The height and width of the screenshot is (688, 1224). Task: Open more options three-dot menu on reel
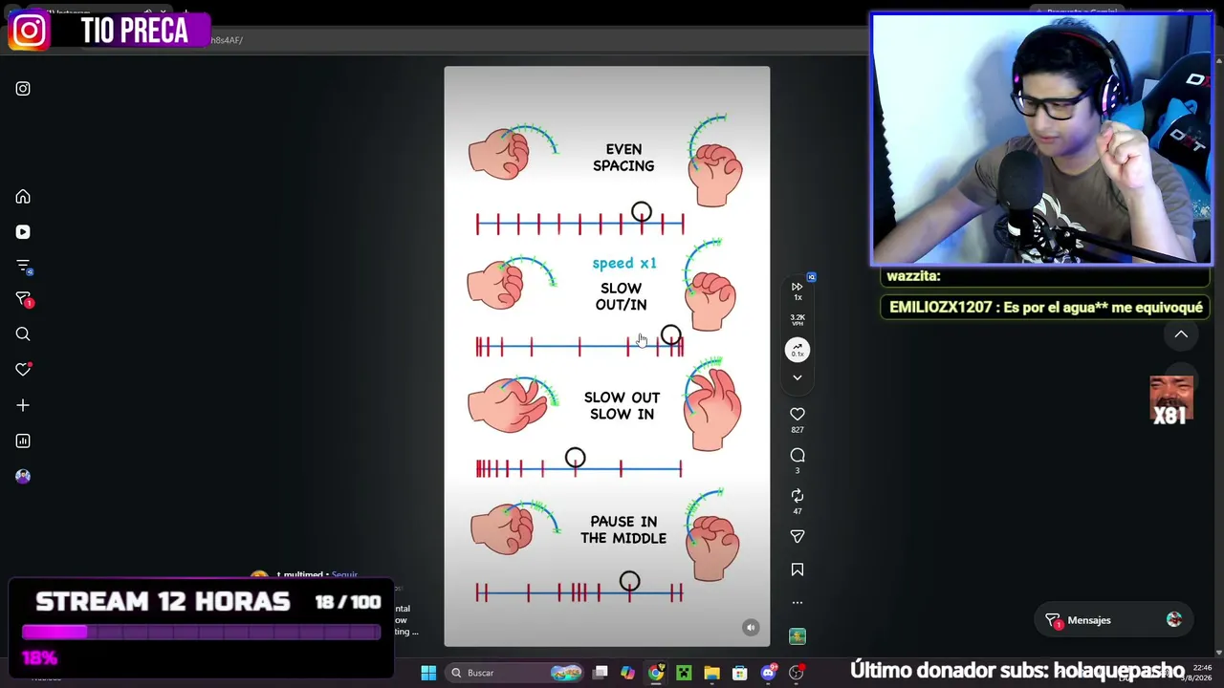(798, 603)
